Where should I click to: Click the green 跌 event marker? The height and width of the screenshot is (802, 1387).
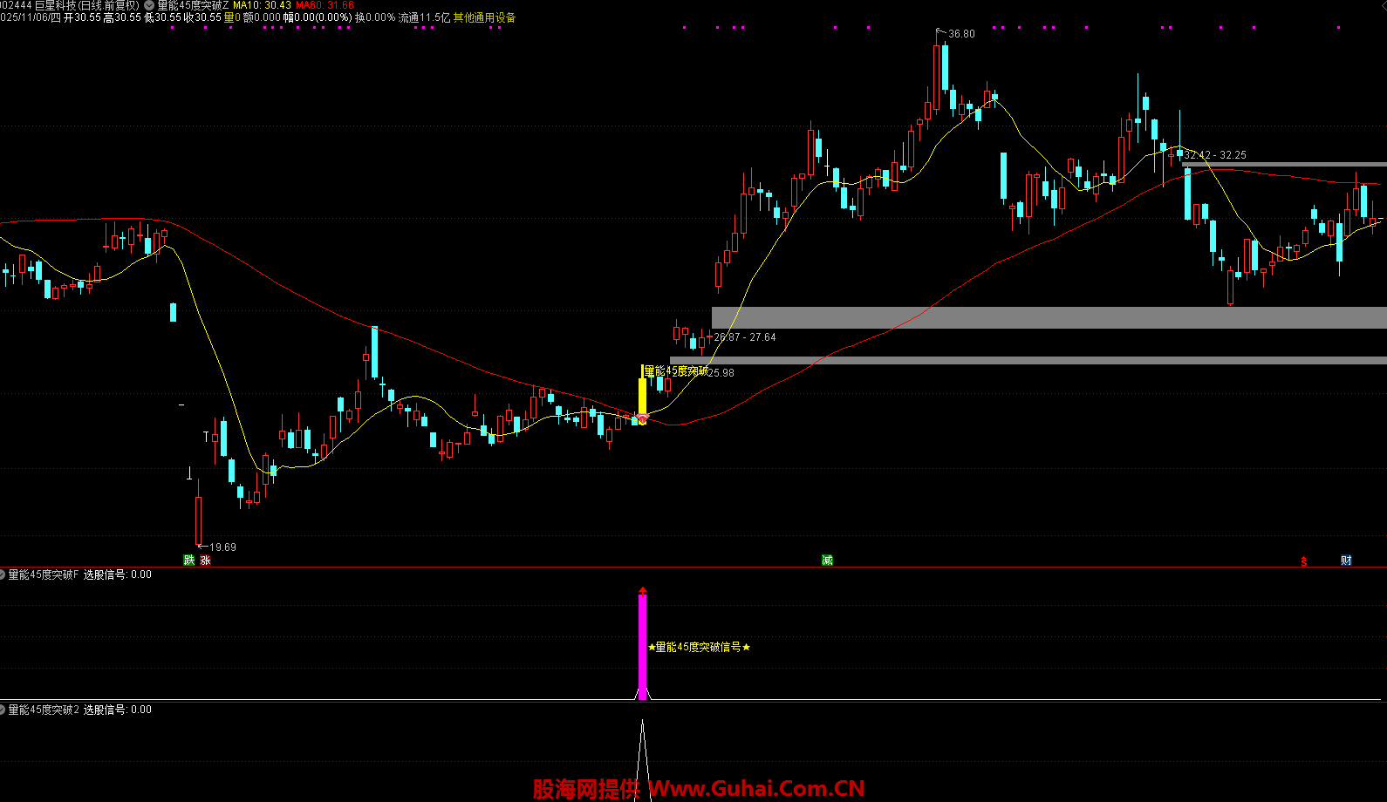click(189, 560)
